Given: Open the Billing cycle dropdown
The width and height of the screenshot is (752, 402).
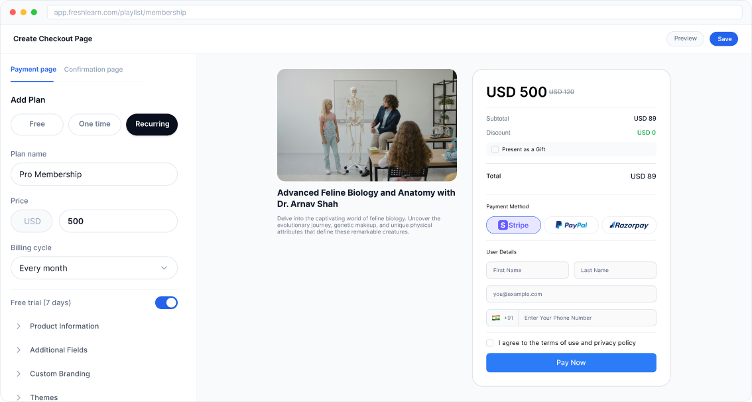Looking at the screenshot, I should (94, 267).
